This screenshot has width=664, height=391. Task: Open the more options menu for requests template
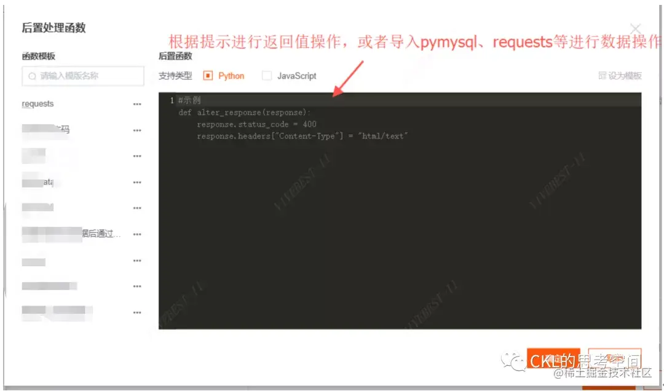(136, 105)
